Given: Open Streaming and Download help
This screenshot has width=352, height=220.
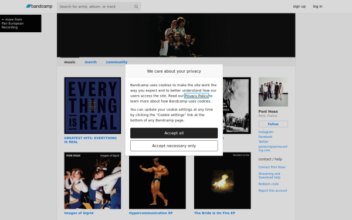Looking at the screenshot, I should pos(269,175).
